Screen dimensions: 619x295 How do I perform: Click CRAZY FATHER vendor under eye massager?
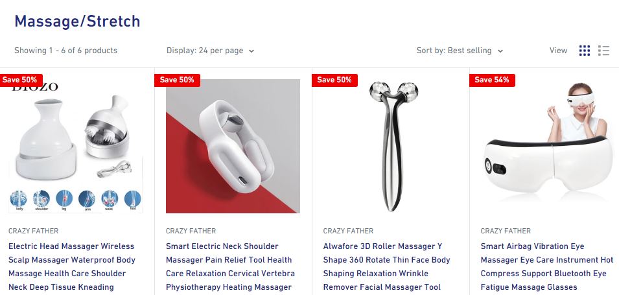pyautogui.click(x=506, y=231)
